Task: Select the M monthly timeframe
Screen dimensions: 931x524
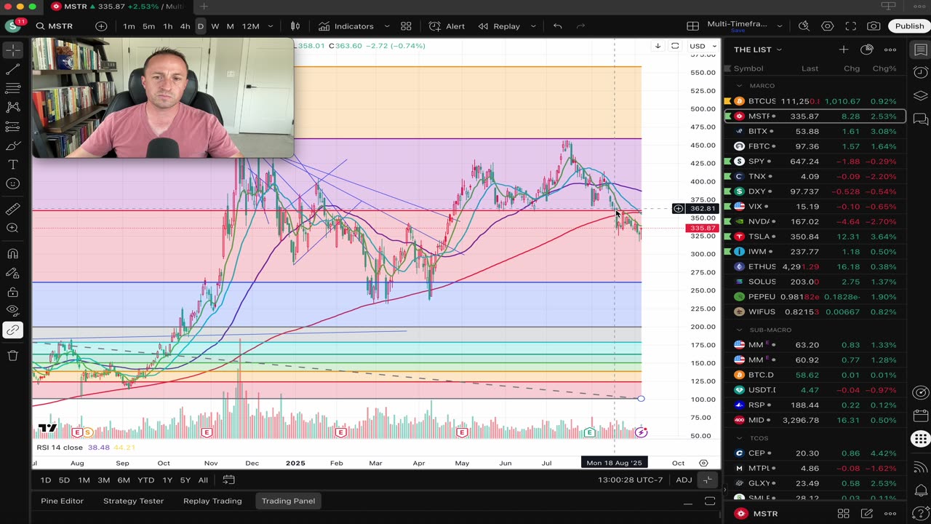Action: 230,26
